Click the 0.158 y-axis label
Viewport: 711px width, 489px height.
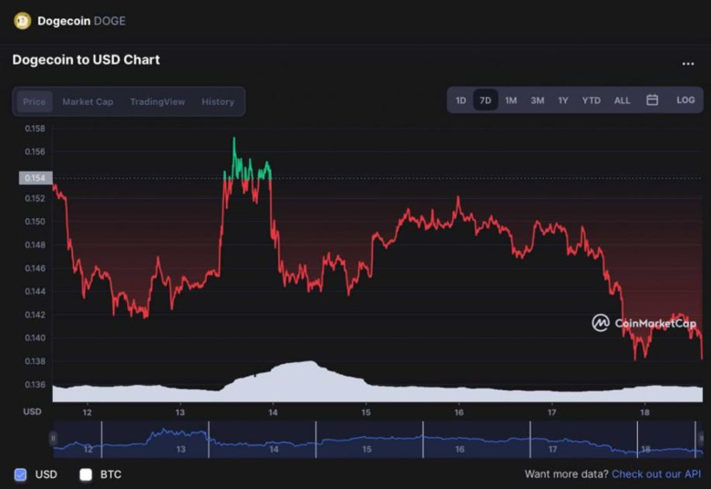pos(35,129)
